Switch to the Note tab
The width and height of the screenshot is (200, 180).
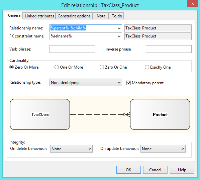tap(101, 16)
